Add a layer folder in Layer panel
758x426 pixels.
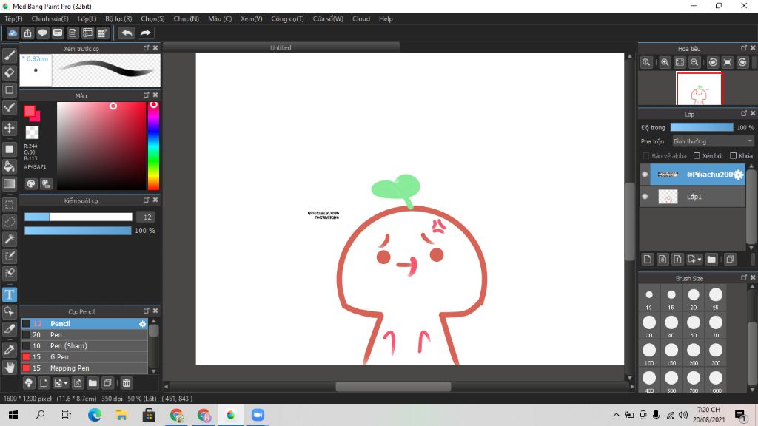click(711, 260)
